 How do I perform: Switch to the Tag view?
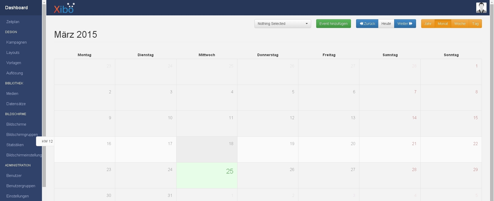[x=475, y=24]
